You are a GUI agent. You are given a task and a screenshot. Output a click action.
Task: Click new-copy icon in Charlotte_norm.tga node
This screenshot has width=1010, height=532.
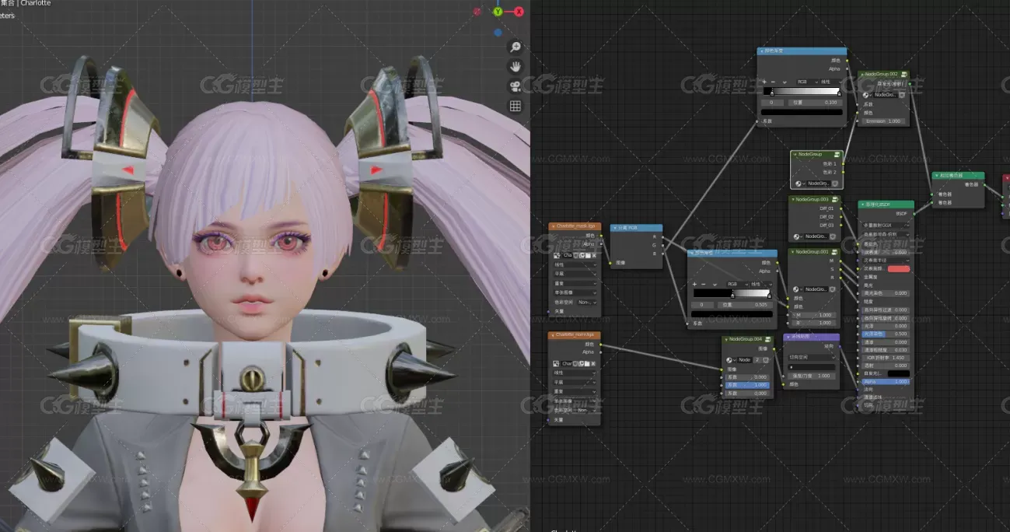(582, 363)
